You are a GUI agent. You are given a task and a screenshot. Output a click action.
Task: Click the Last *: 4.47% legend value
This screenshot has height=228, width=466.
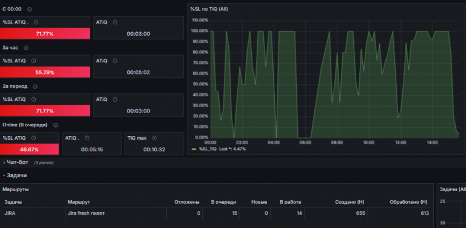[232, 149]
